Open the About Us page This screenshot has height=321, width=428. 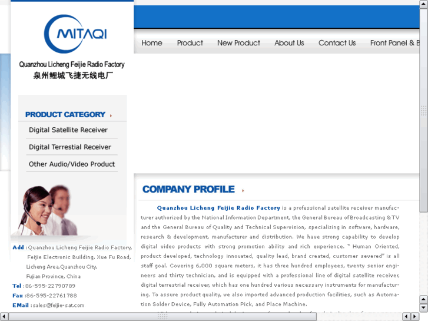(289, 43)
